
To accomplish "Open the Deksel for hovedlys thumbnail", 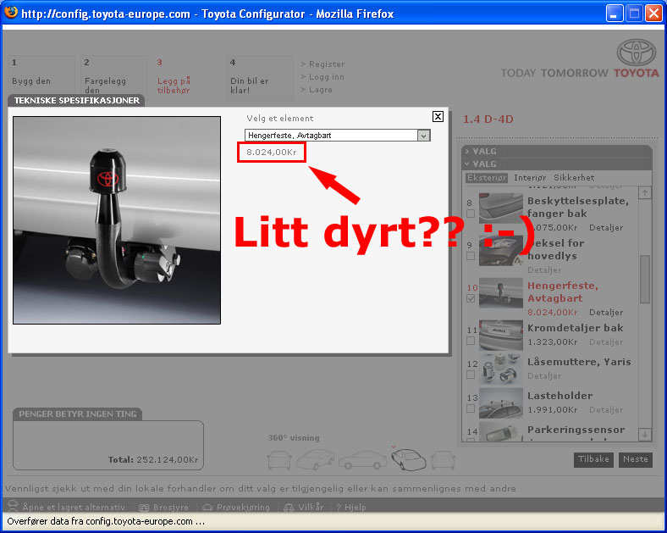I will tap(501, 250).
